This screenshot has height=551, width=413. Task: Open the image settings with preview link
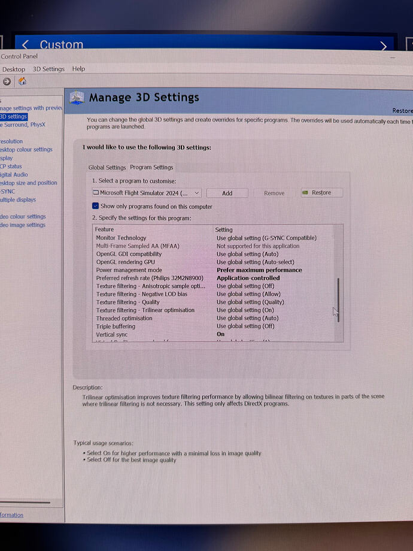tap(31, 108)
